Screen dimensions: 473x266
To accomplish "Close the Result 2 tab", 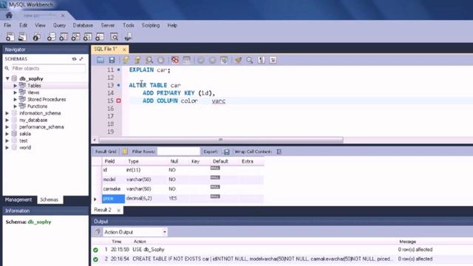I will pos(118,210).
